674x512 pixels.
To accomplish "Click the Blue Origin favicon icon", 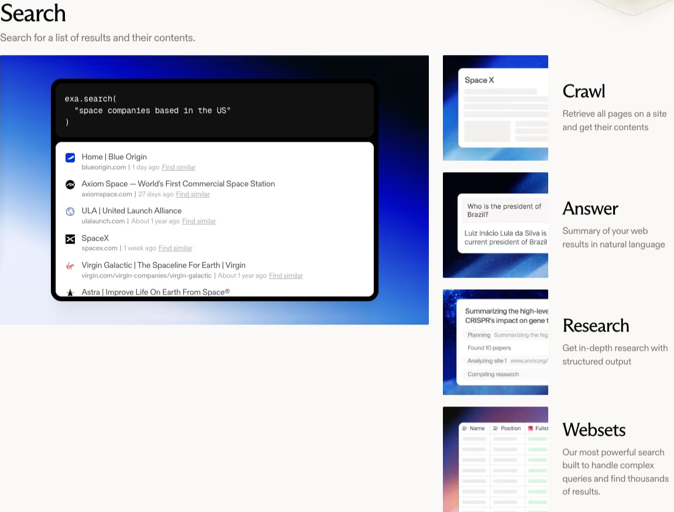I will pyautogui.click(x=70, y=158).
